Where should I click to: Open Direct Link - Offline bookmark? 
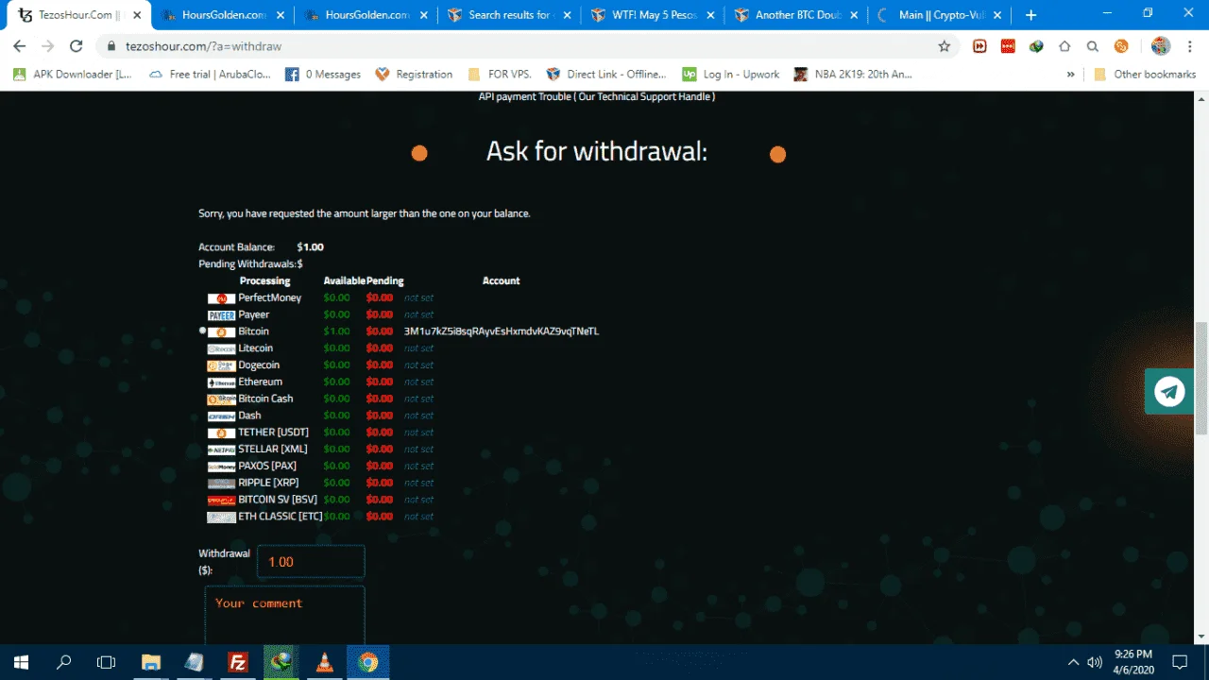(x=606, y=75)
